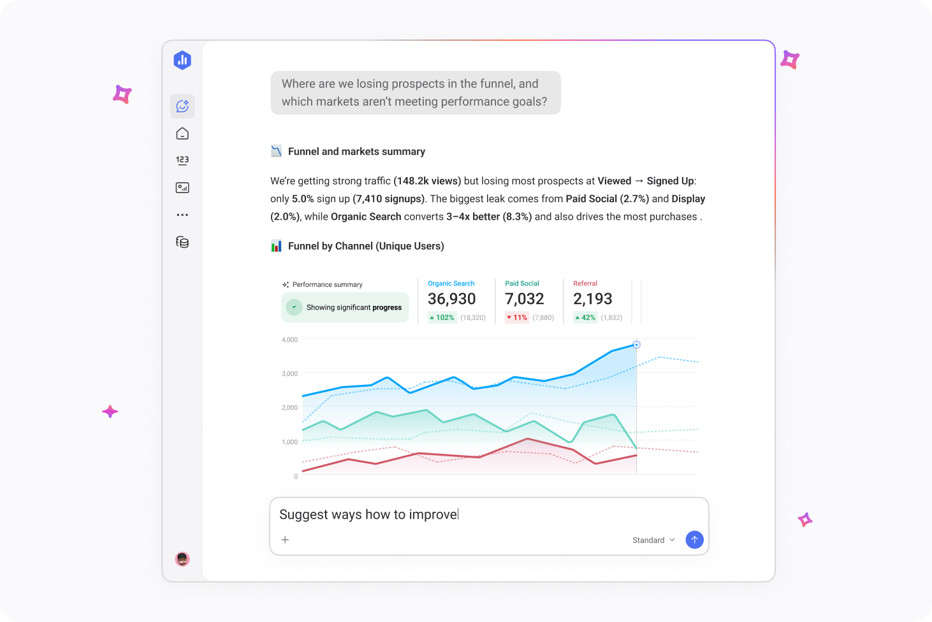Click the "Funnel and markets summary" heading
932x622 pixels.
[356, 152]
